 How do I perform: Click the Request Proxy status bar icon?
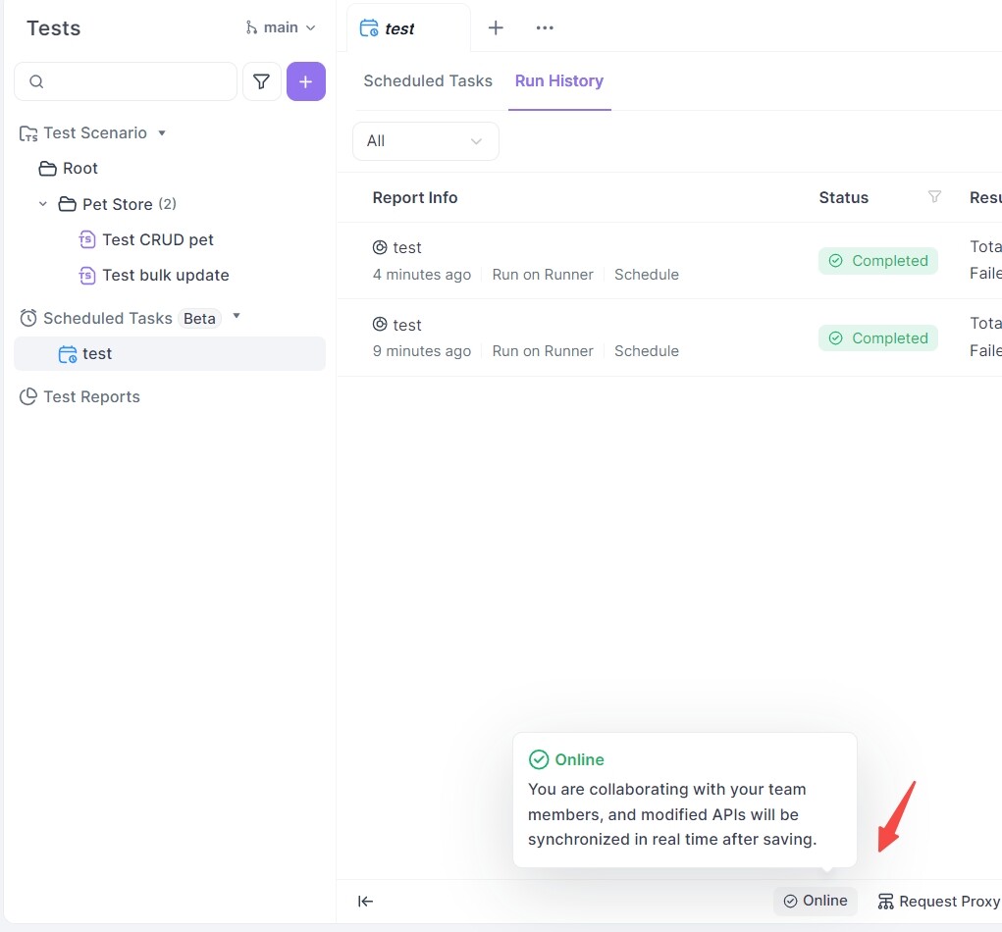coord(886,902)
